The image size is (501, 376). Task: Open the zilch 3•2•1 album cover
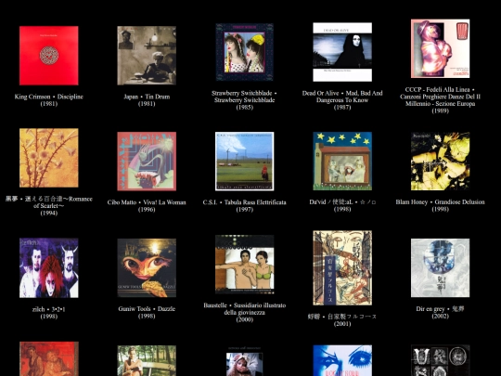pos(49,268)
